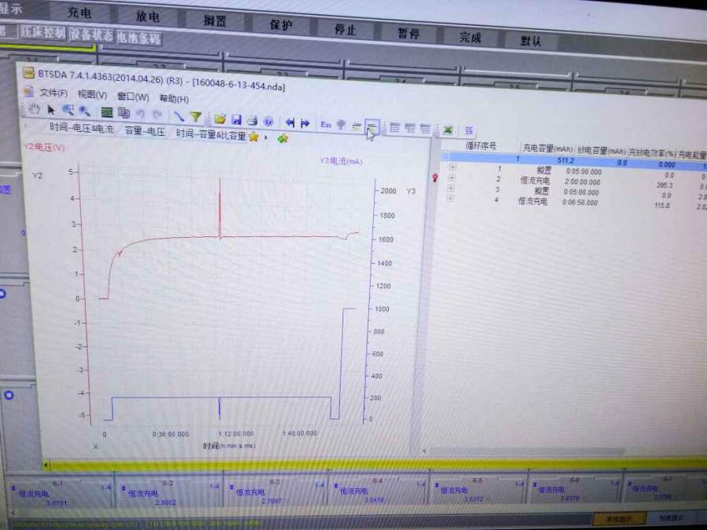Click the 放电容量(mAh) column header
Viewport: 707px width, 530px height.
click(602, 151)
